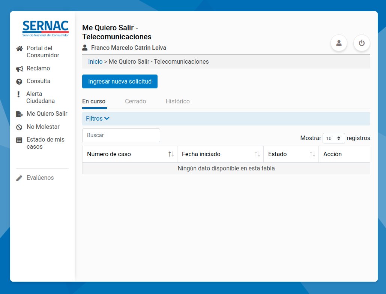Click the user name Franco Marcelo Catrin Leiva
This screenshot has height=294, width=386.
tap(129, 48)
